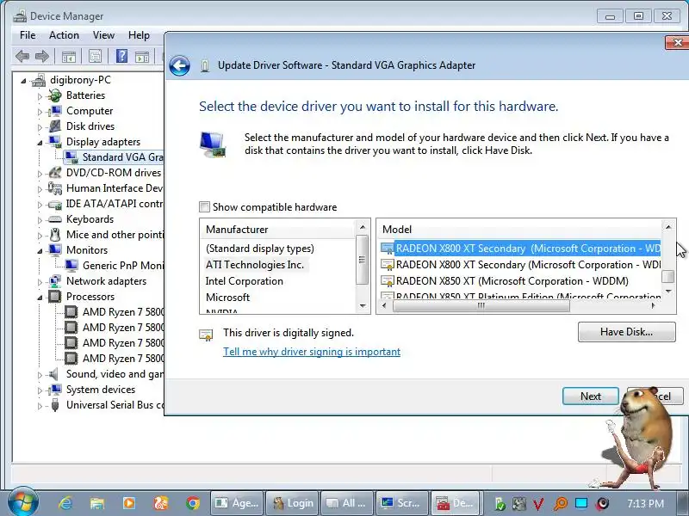Collapse the Processors node
689x516 pixels.
coord(40,298)
